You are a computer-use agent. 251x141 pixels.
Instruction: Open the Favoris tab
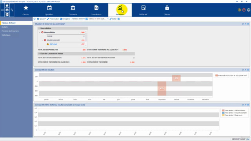tap(25, 10)
